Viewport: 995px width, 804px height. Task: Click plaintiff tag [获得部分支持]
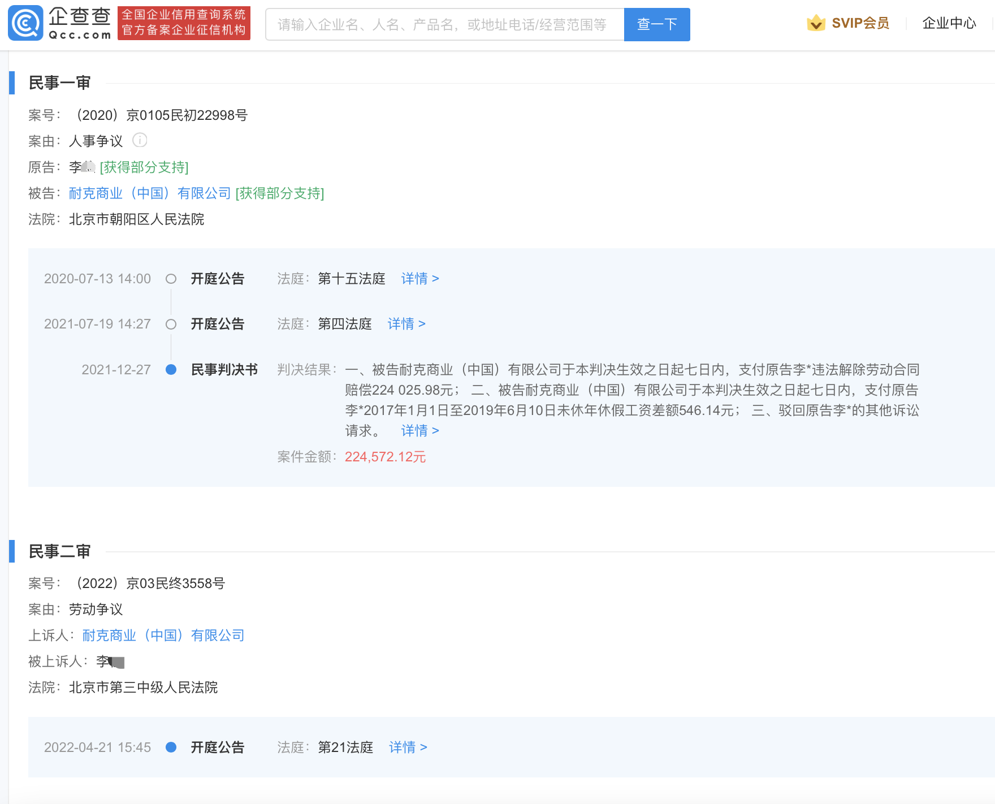[x=144, y=167]
